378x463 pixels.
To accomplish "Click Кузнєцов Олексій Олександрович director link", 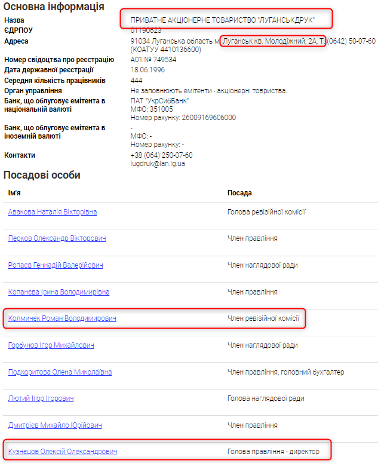I will pyautogui.click(x=63, y=452).
